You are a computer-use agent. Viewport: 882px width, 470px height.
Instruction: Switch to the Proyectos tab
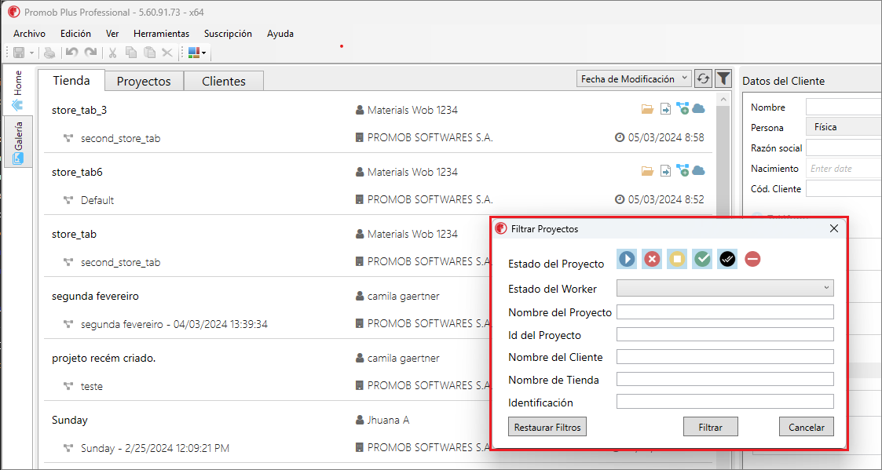tap(144, 81)
